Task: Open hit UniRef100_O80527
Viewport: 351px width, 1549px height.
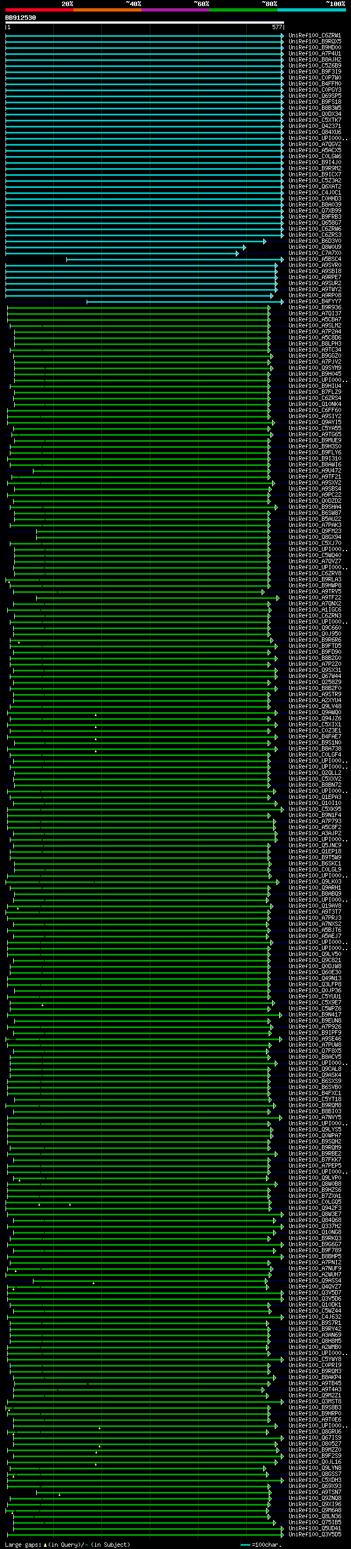Action: click(x=314, y=1443)
